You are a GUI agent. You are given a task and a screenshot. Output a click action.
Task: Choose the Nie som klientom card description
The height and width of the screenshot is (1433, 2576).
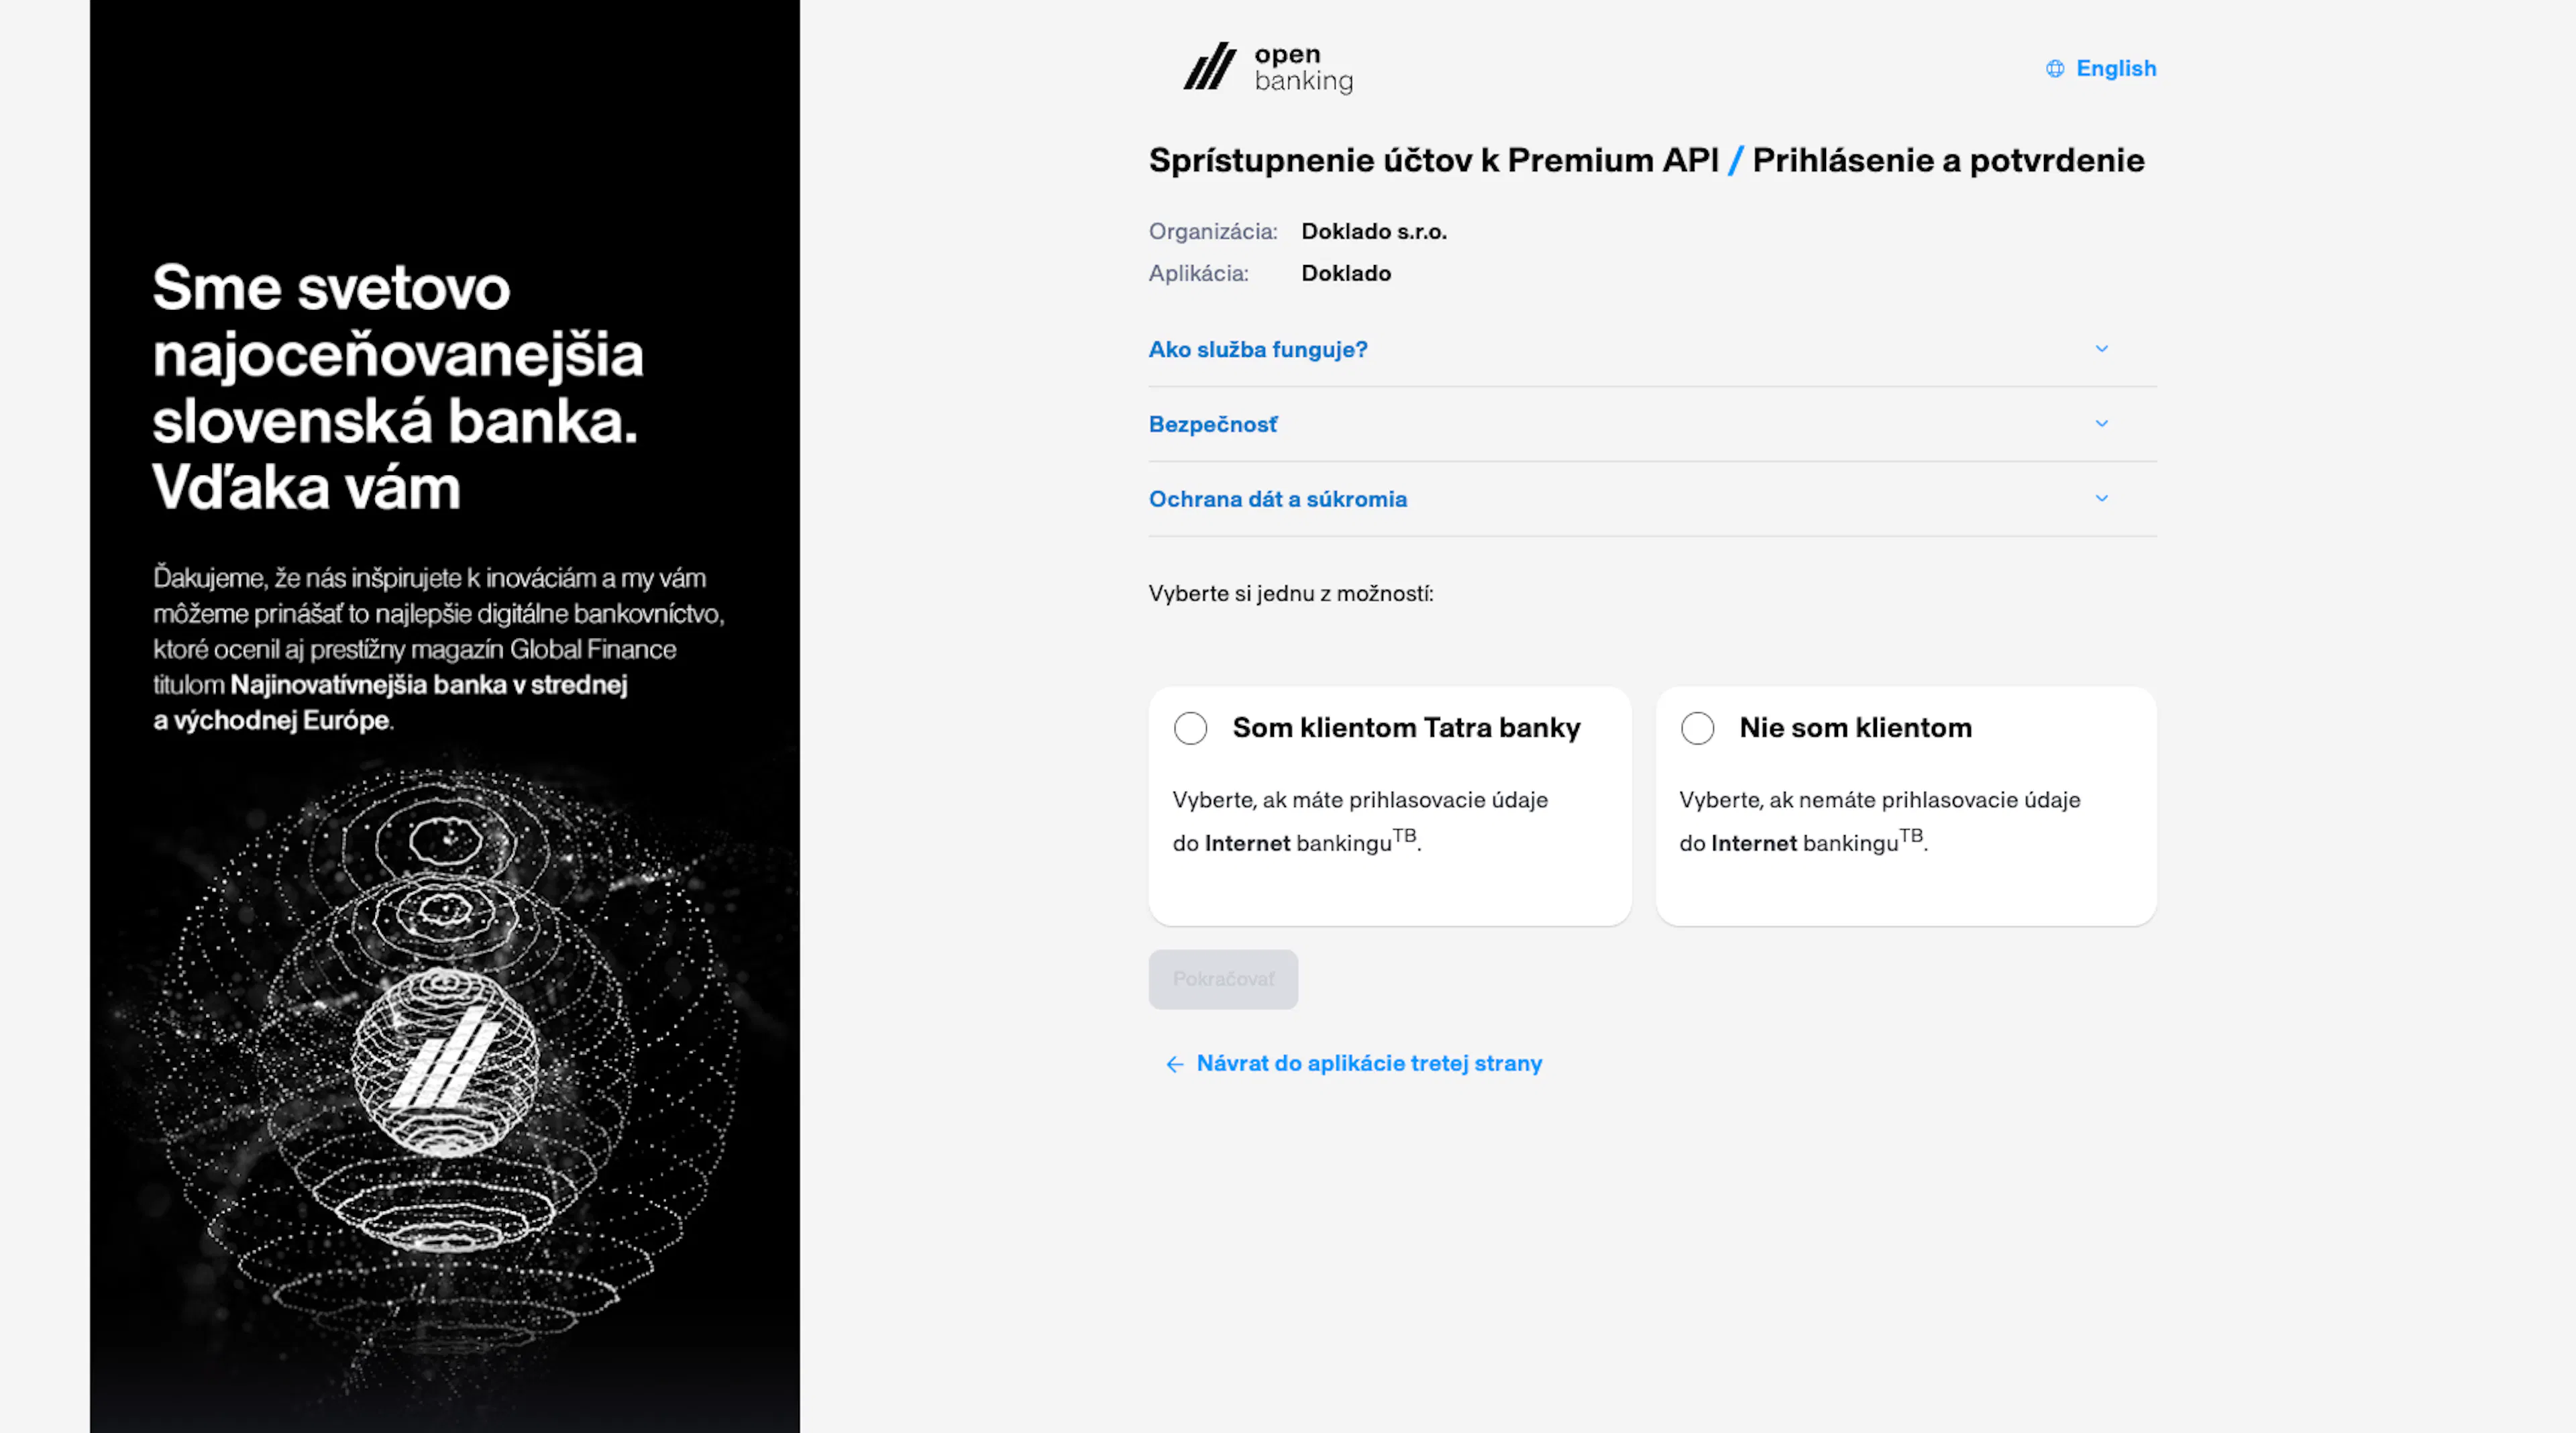tap(1880, 821)
